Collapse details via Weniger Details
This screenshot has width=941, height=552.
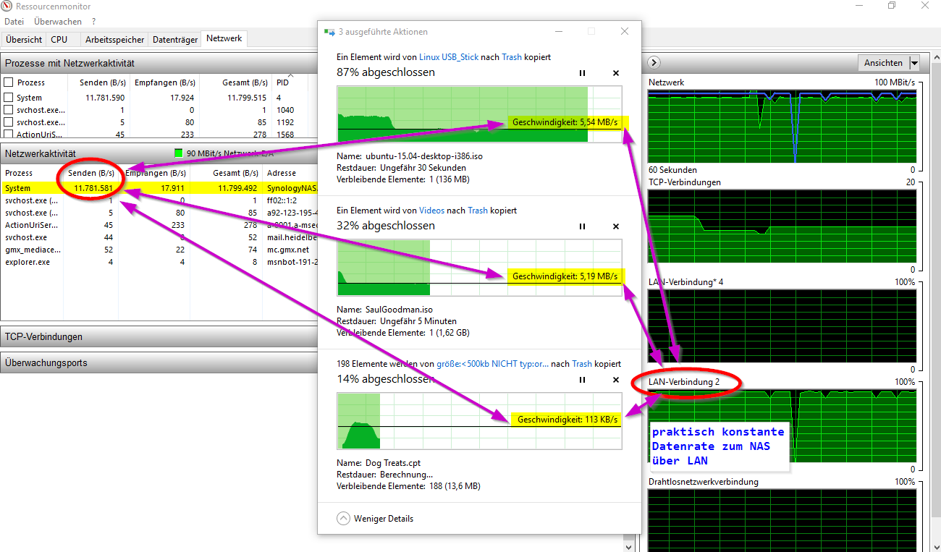[x=375, y=519]
